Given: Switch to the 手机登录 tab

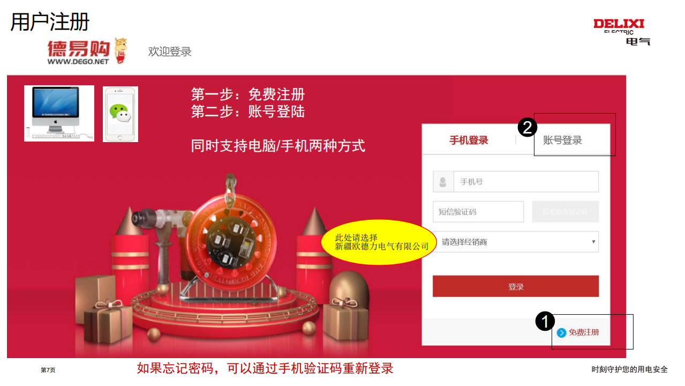Looking at the screenshot, I should coord(469,140).
